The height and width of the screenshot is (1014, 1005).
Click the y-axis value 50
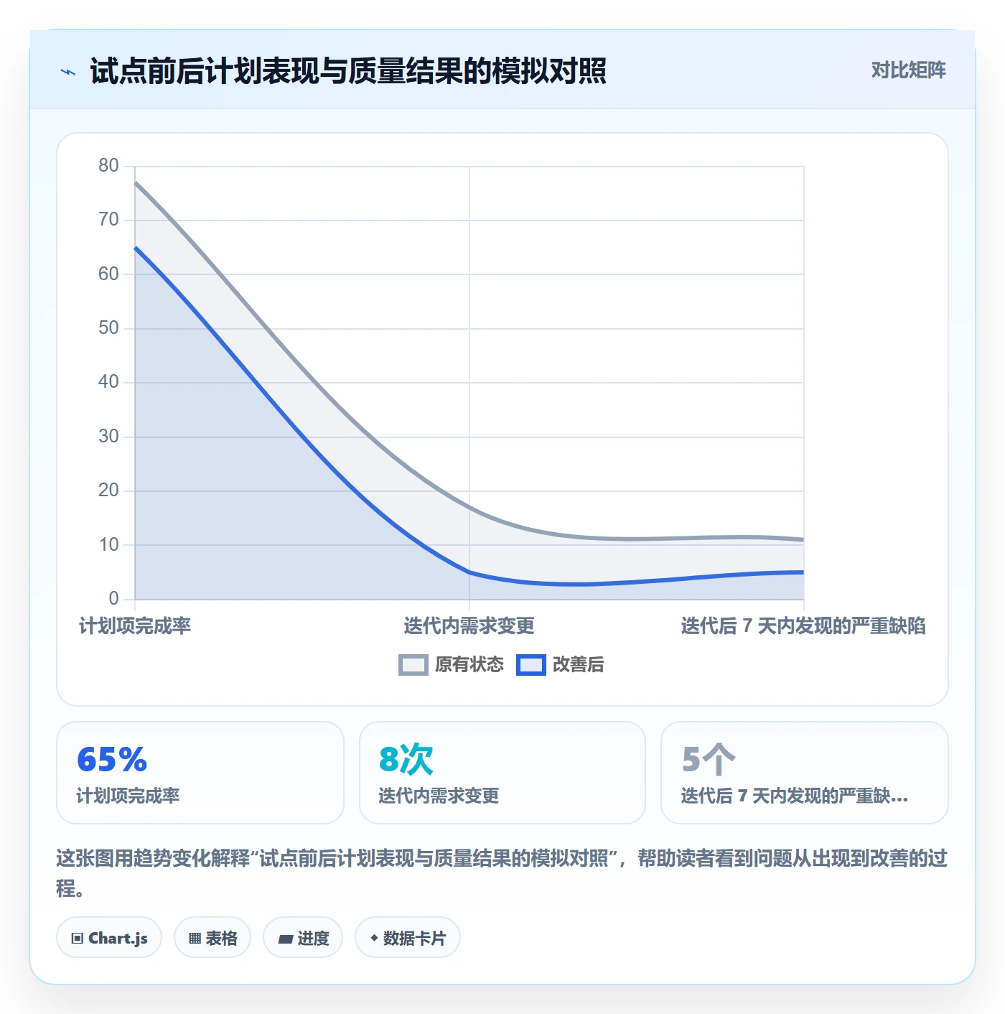(108, 328)
